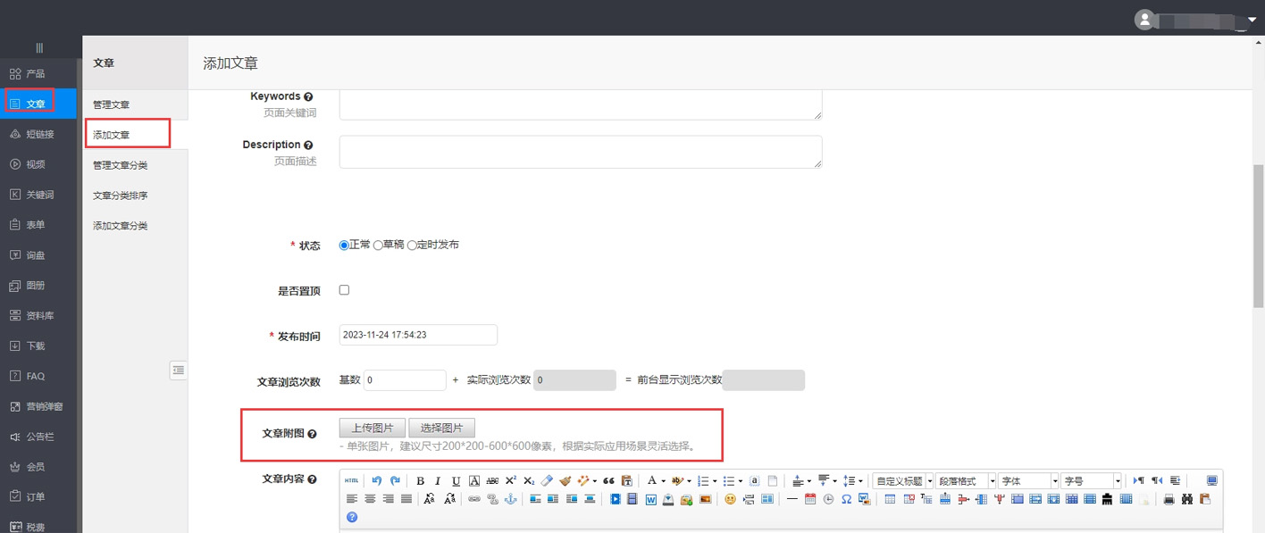1265x533 pixels.
Task: Justify text in editor
Action: 406,499
